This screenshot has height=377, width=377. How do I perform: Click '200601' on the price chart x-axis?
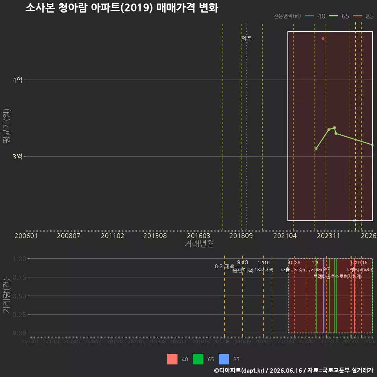coord(26,236)
